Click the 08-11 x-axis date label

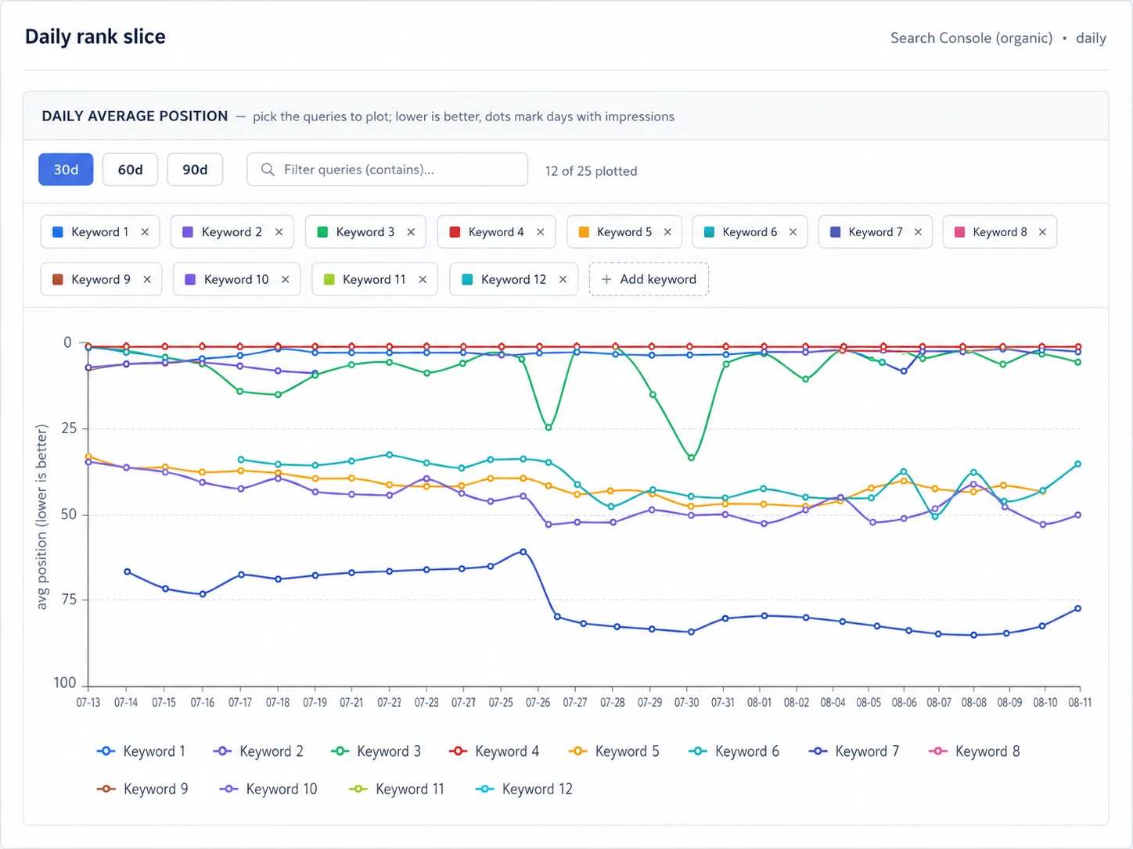pos(1080,703)
